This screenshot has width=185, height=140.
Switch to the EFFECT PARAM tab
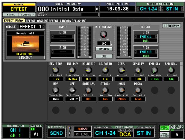pos(14,21)
